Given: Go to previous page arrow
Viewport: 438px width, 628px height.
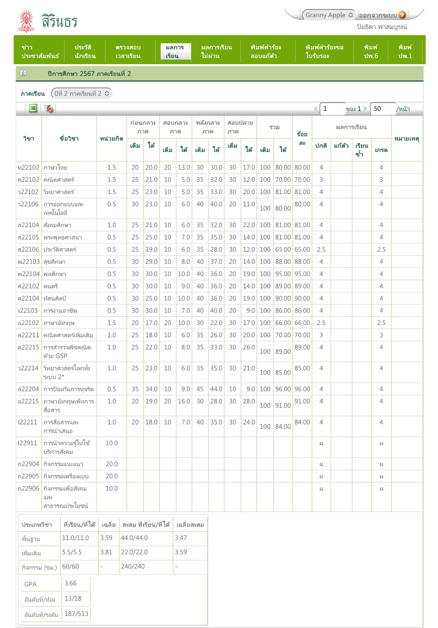Looking at the screenshot, I should [315, 109].
